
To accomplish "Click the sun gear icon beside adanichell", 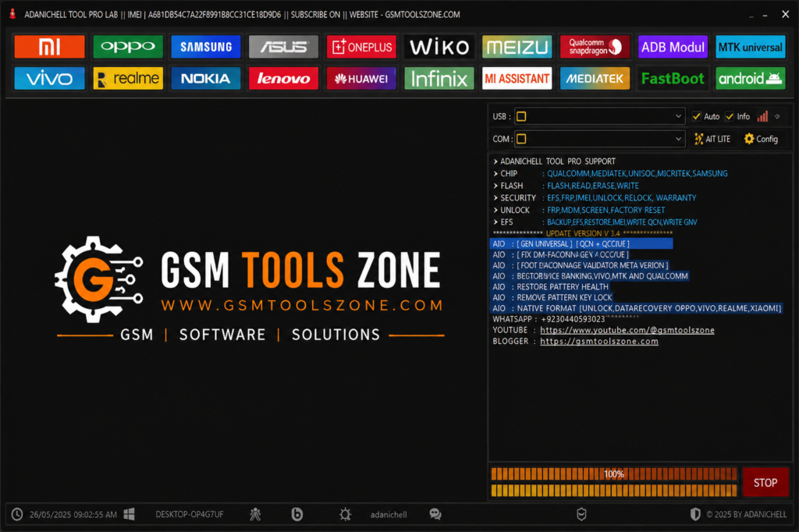I will coord(345,514).
